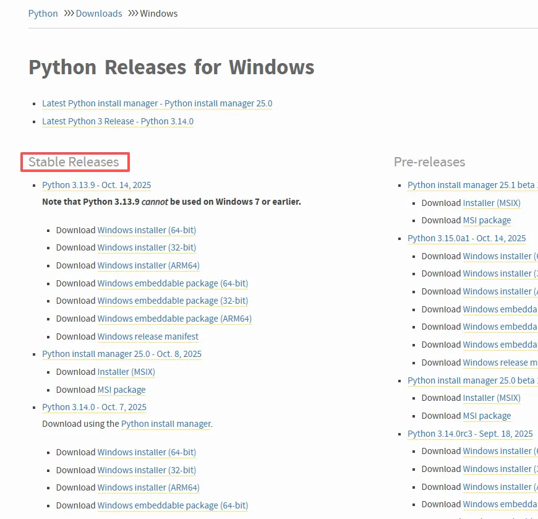Viewport: 538px width, 519px height.
Task: Open Python 3.13.9 Windows release manifest link
Action: click(x=148, y=337)
